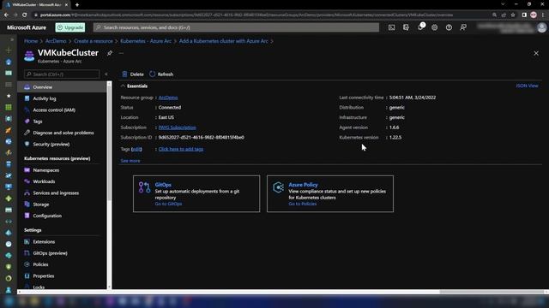Open the notifications bell icon
Screen dimensions: 549x308
pos(420,27)
